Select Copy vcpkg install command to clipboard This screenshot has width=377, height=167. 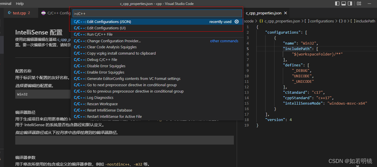click(x=157, y=53)
